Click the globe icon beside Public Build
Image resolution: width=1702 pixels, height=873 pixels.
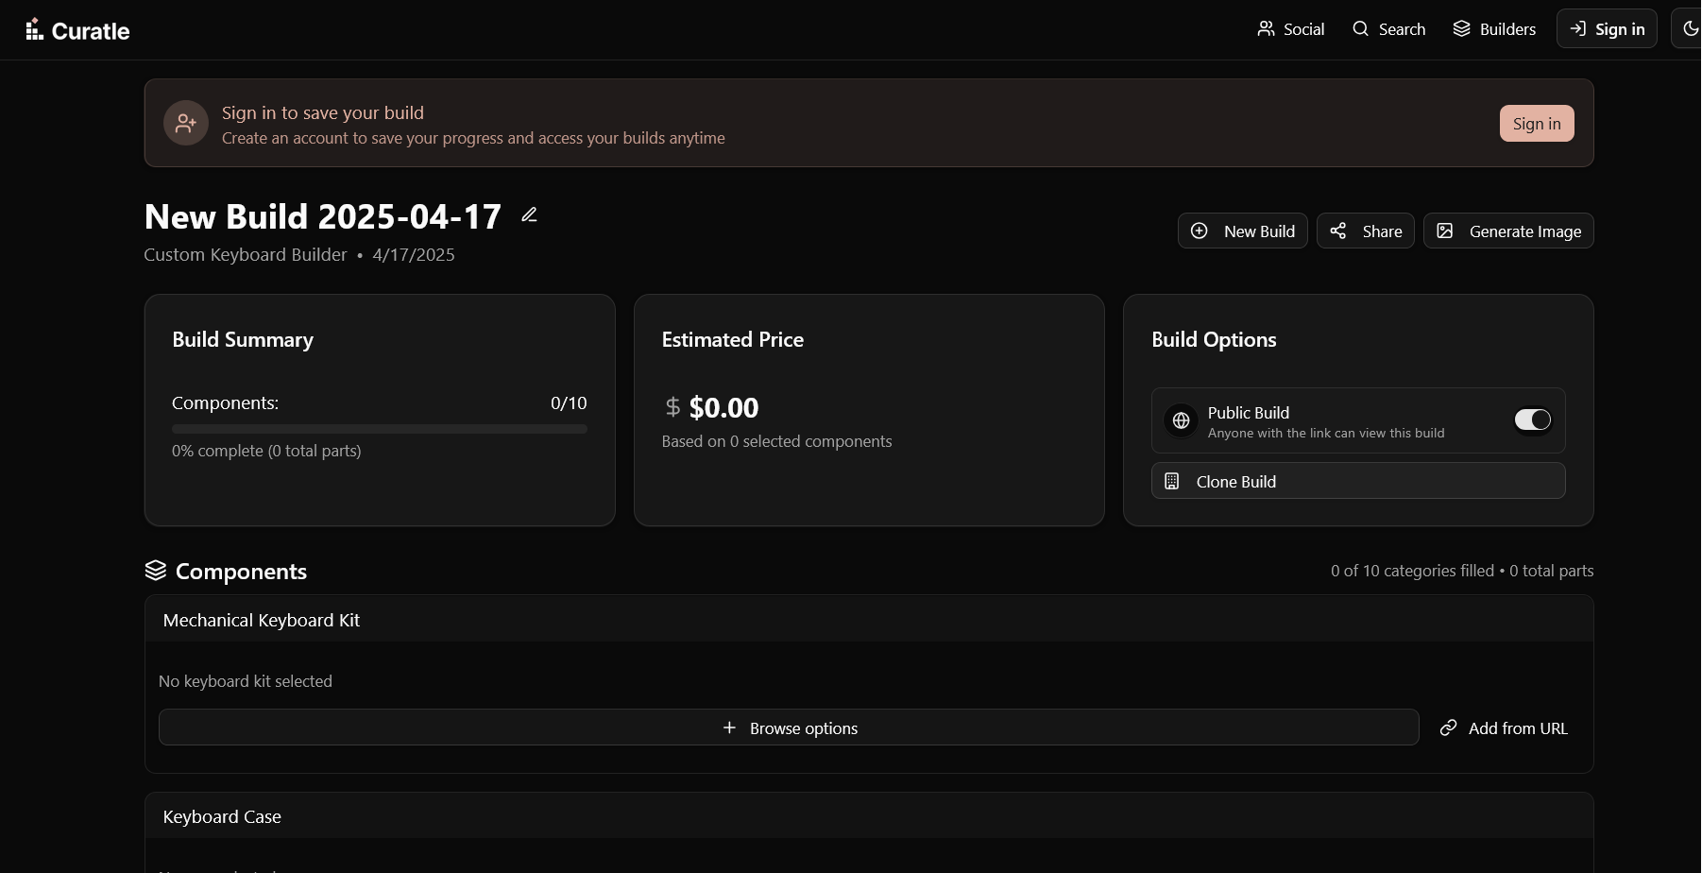[x=1181, y=420]
